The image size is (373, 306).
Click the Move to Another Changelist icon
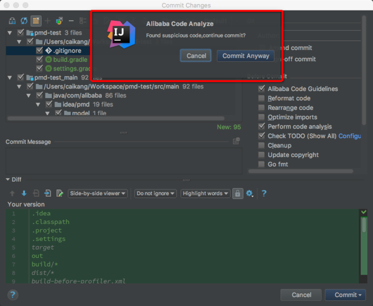click(59, 21)
